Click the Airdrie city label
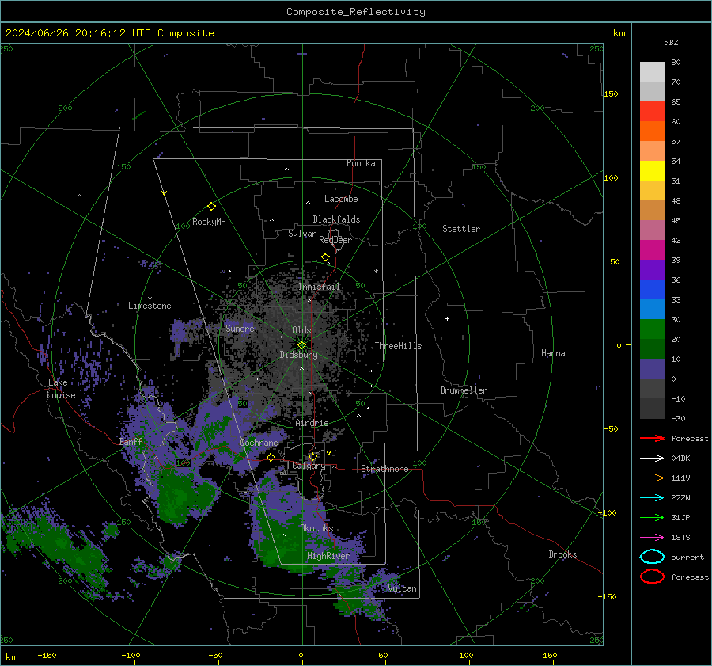712x666 pixels. coord(312,423)
